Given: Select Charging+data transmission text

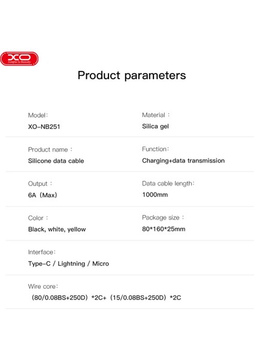Looking at the screenshot, I should pos(183,161).
